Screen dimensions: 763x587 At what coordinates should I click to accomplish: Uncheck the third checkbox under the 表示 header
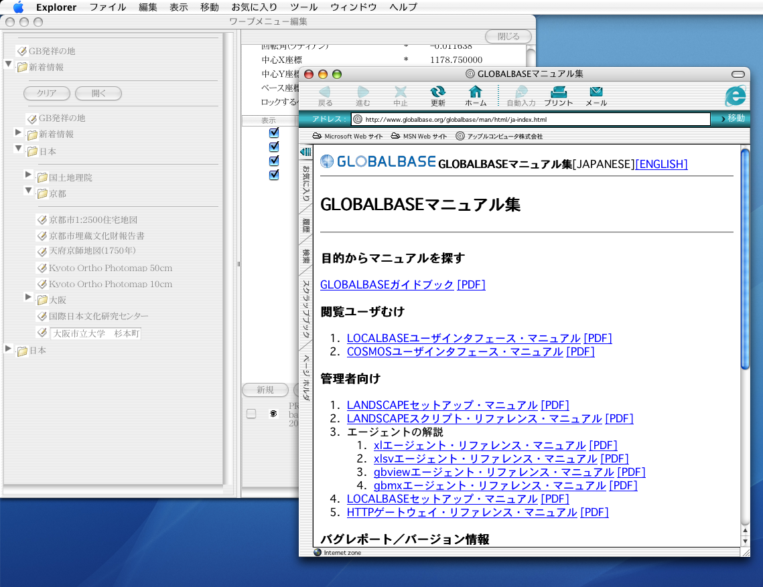tap(274, 161)
